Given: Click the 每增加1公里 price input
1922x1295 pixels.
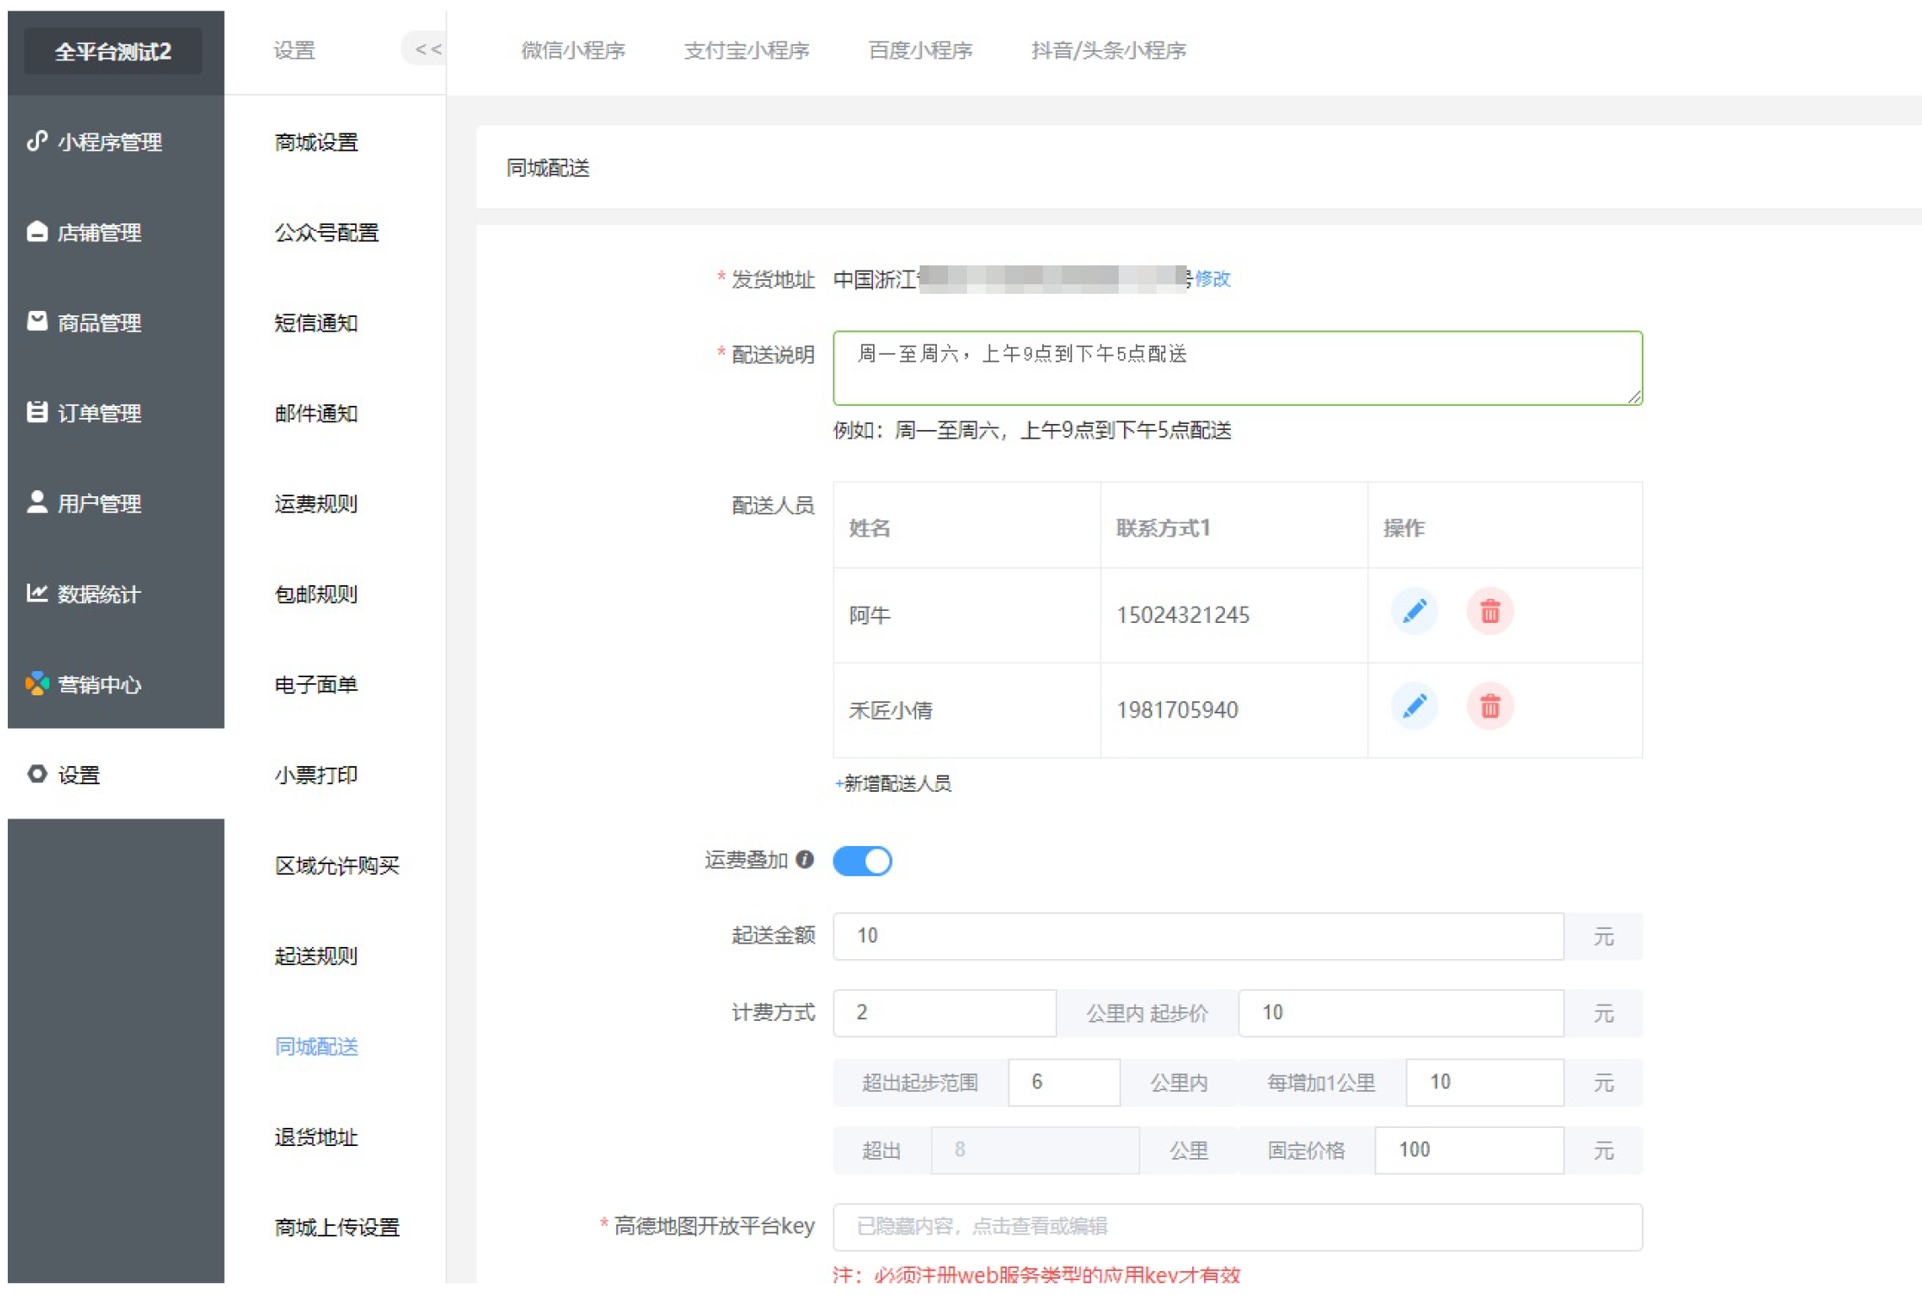Looking at the screenshot, I should [1484, 1082].
